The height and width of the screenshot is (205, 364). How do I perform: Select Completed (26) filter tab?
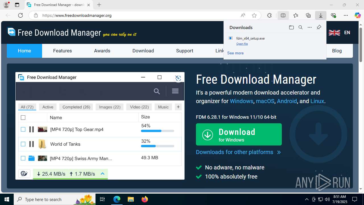tap(76, 107)
